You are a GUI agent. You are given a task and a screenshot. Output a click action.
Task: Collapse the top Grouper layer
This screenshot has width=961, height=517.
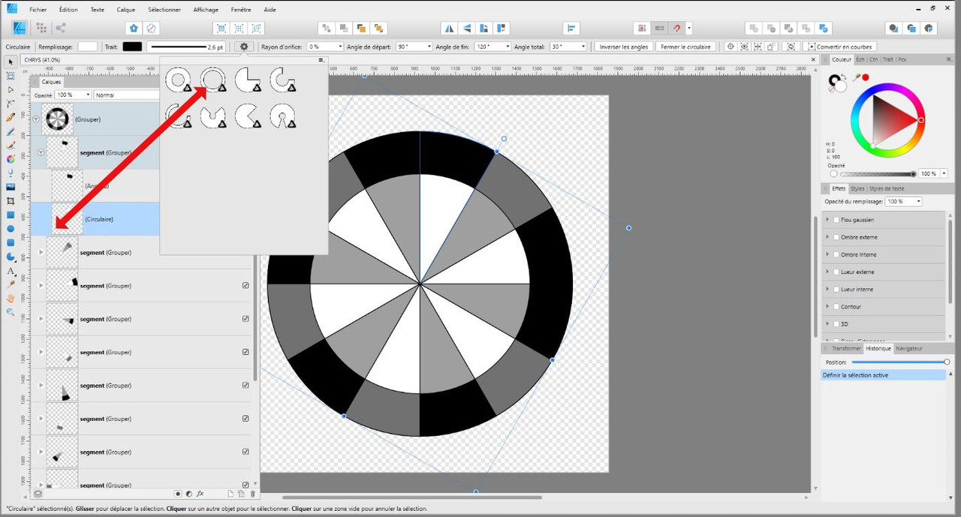pyautogui.click(x=35, y=119)
